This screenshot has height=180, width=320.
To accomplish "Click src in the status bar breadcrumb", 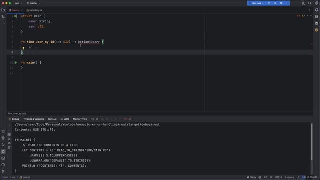I will (x=14, y=177).
